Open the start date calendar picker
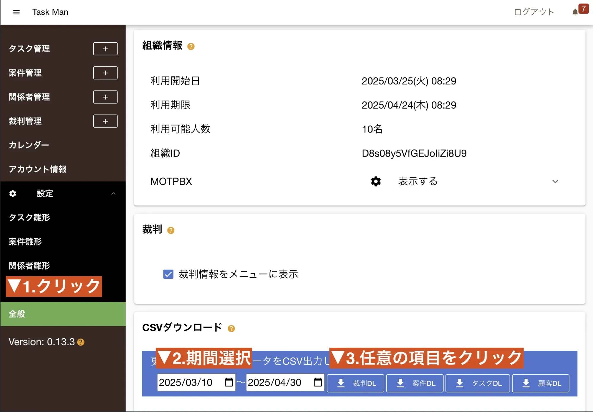 (229, 382)
